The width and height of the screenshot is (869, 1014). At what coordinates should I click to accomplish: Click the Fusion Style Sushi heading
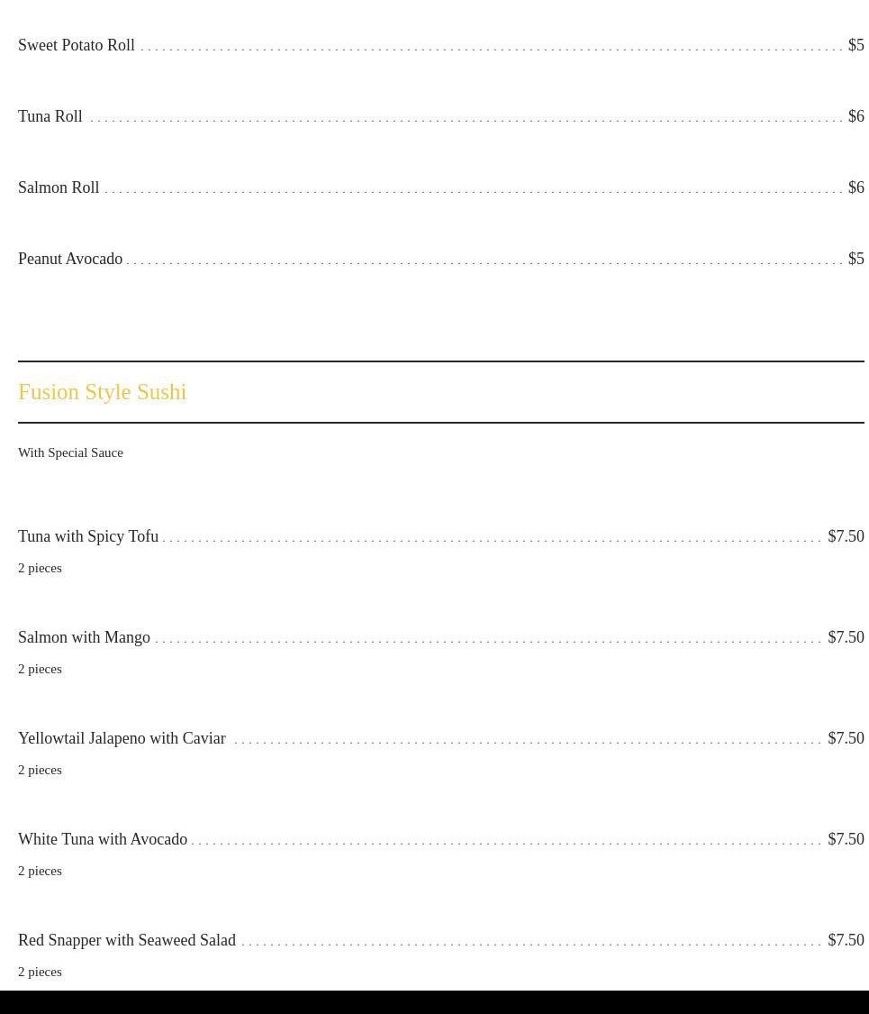(102, 392)
